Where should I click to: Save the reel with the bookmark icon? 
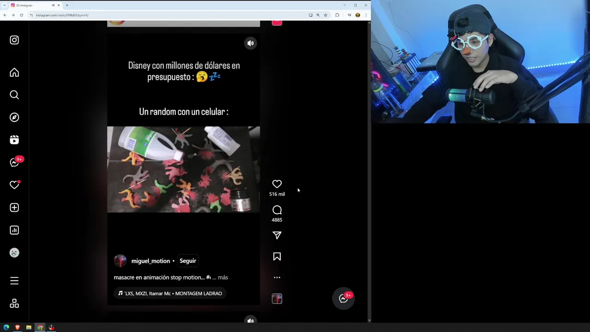pos(277,256)
